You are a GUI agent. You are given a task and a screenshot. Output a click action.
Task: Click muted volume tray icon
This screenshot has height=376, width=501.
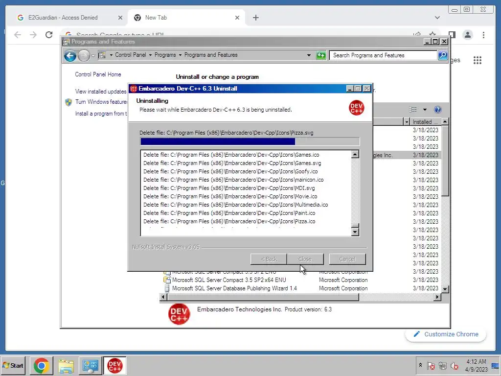tap(455, 366)
